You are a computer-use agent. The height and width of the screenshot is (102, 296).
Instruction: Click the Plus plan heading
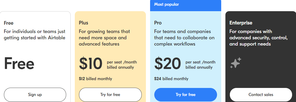coord(83,23)
